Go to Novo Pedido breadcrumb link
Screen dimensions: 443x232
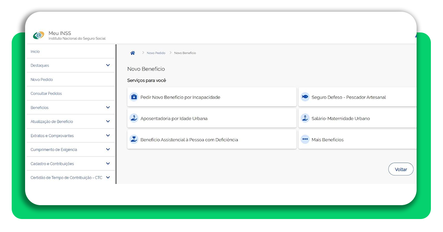(156, 53)
